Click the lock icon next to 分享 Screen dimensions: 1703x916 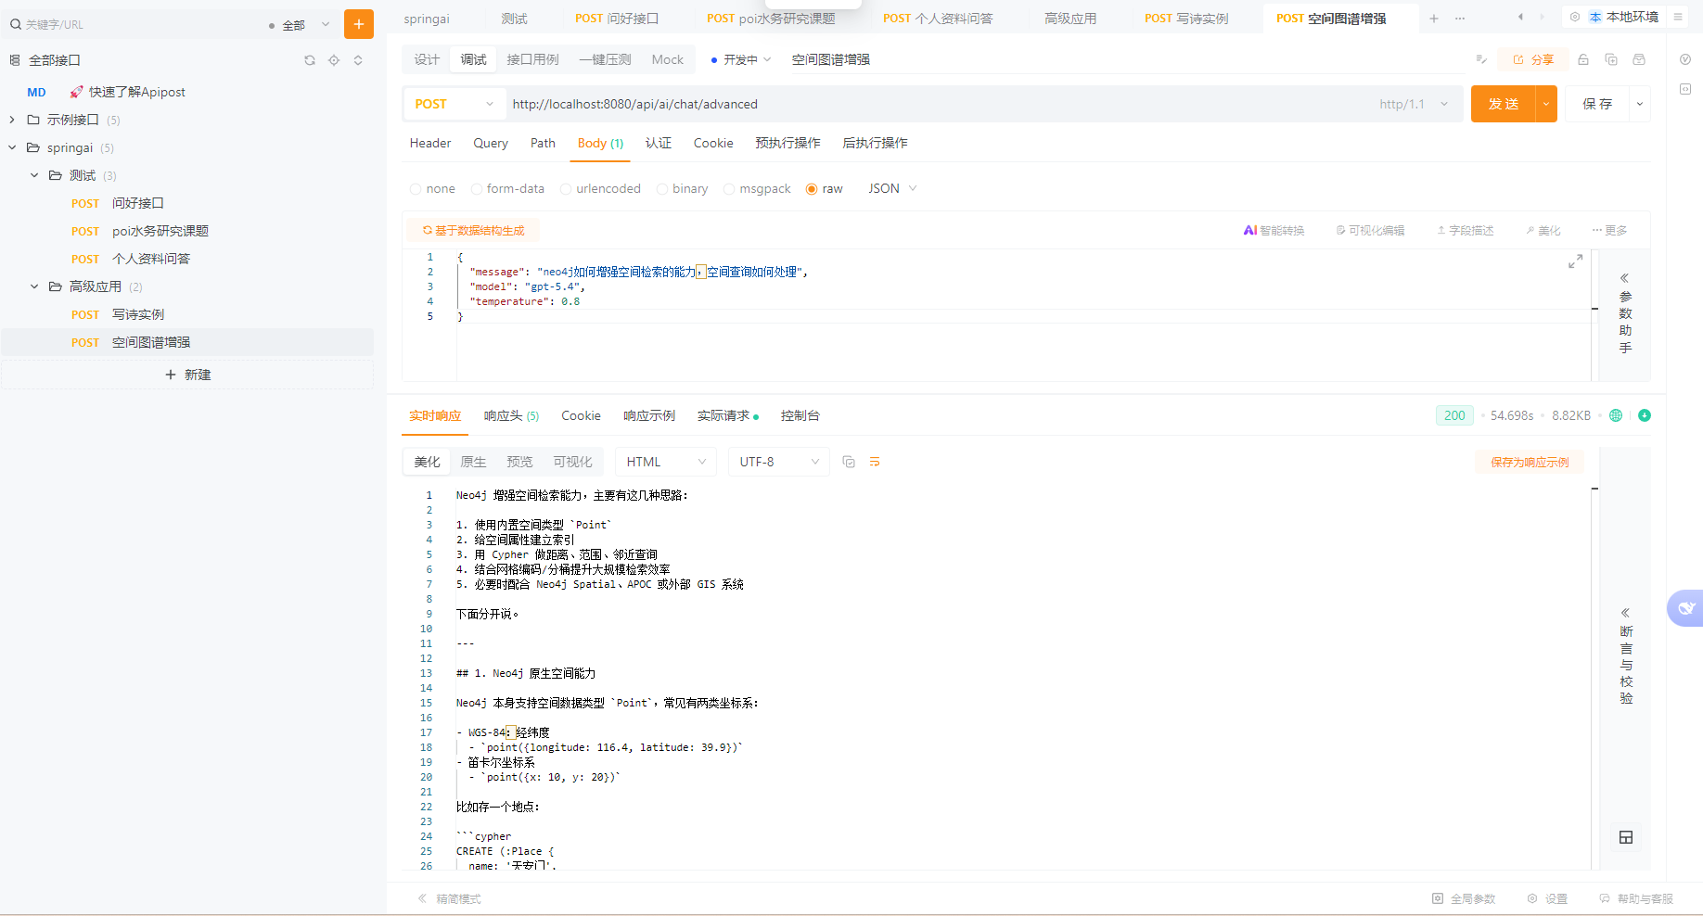tap(1583, 59)
